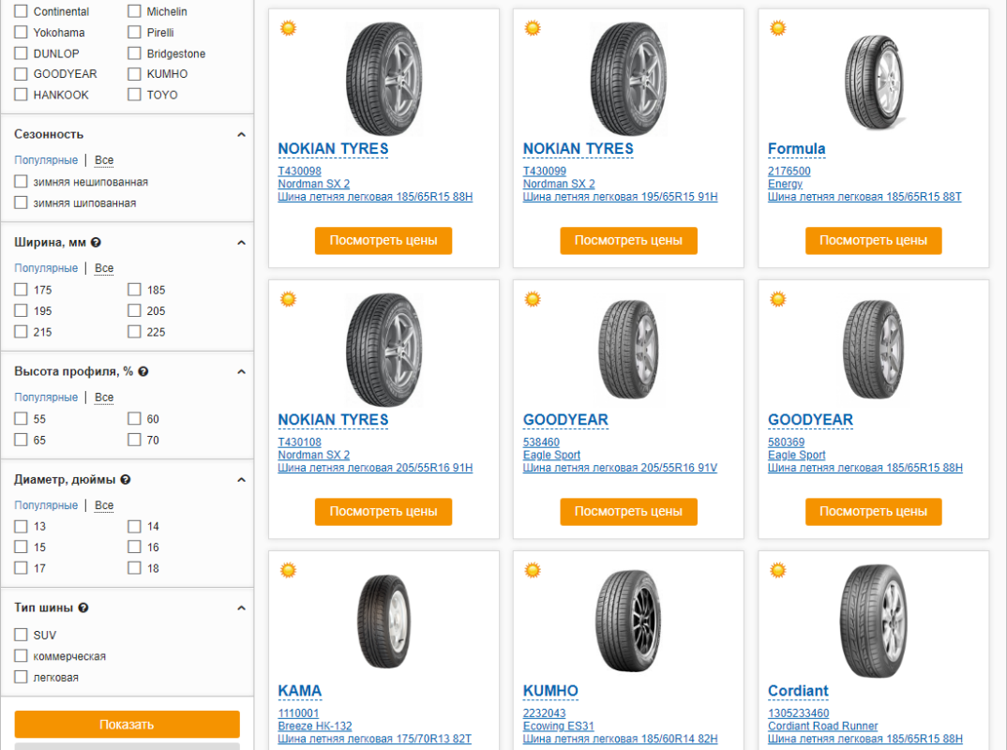This screenshot has width=1007, height=750.
Task: Open the Cordiant Road Runner tire image
Action: click(x=874, y=621)
